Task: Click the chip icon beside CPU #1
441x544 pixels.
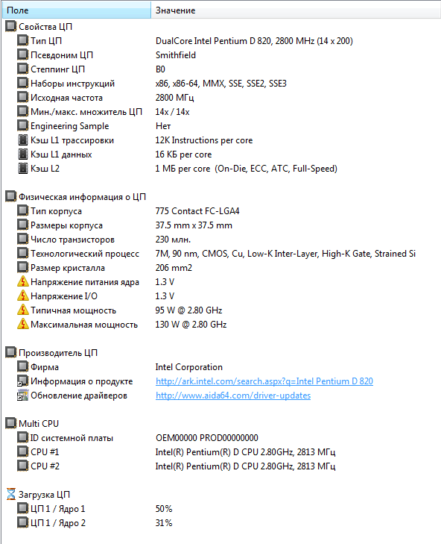Action: pyautogui.click(x=23, y=452)
